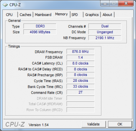The image size is (136, 131).
Task: Go to the Mainboard tab
Action: coord(43,15)
